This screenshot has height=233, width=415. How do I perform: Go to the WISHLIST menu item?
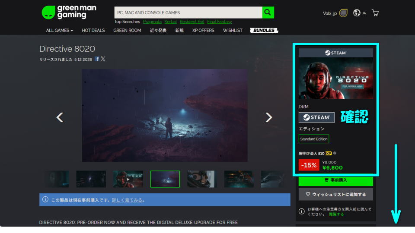(x=233, y=31)
